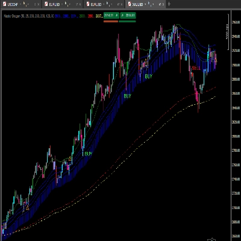Open symbol dropdown arrow on USDCHF tab

[x=20, y=4]
